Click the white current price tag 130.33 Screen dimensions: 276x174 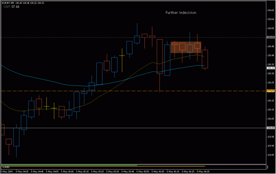point(271,68)
